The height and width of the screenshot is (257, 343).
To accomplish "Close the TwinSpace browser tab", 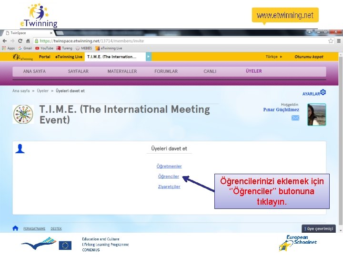I will coord(51,33).
